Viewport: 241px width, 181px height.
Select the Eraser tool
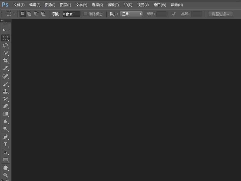tap(5, 106)
